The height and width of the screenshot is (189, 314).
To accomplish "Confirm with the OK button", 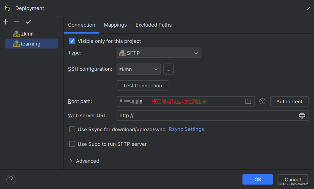I will coord(258,179).
